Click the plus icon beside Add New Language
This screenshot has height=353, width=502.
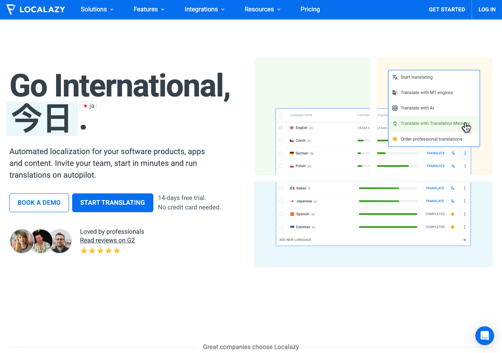pyautogui.click(x=465, y=240)
